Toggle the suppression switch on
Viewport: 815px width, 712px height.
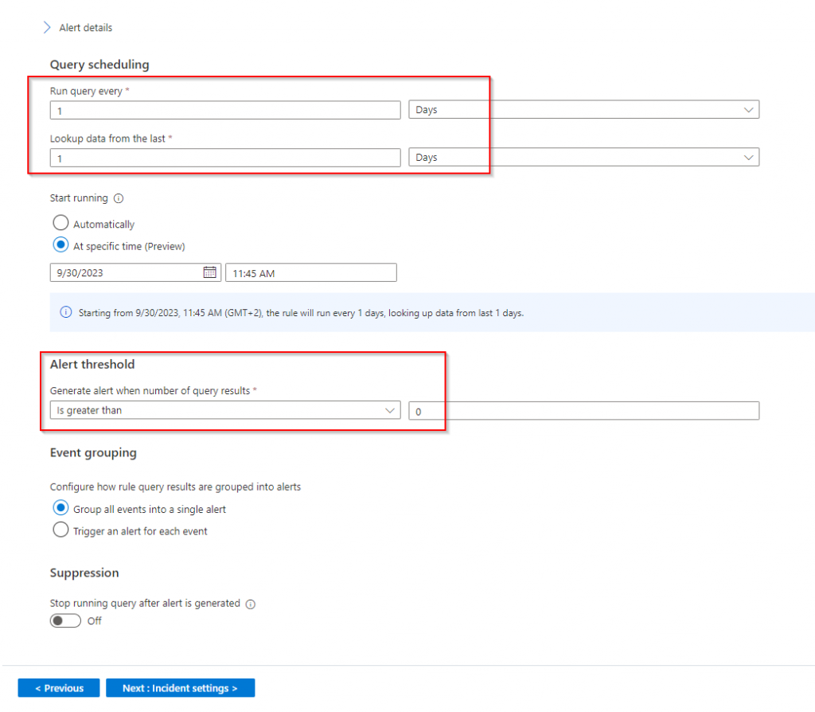tap(65, 620)
